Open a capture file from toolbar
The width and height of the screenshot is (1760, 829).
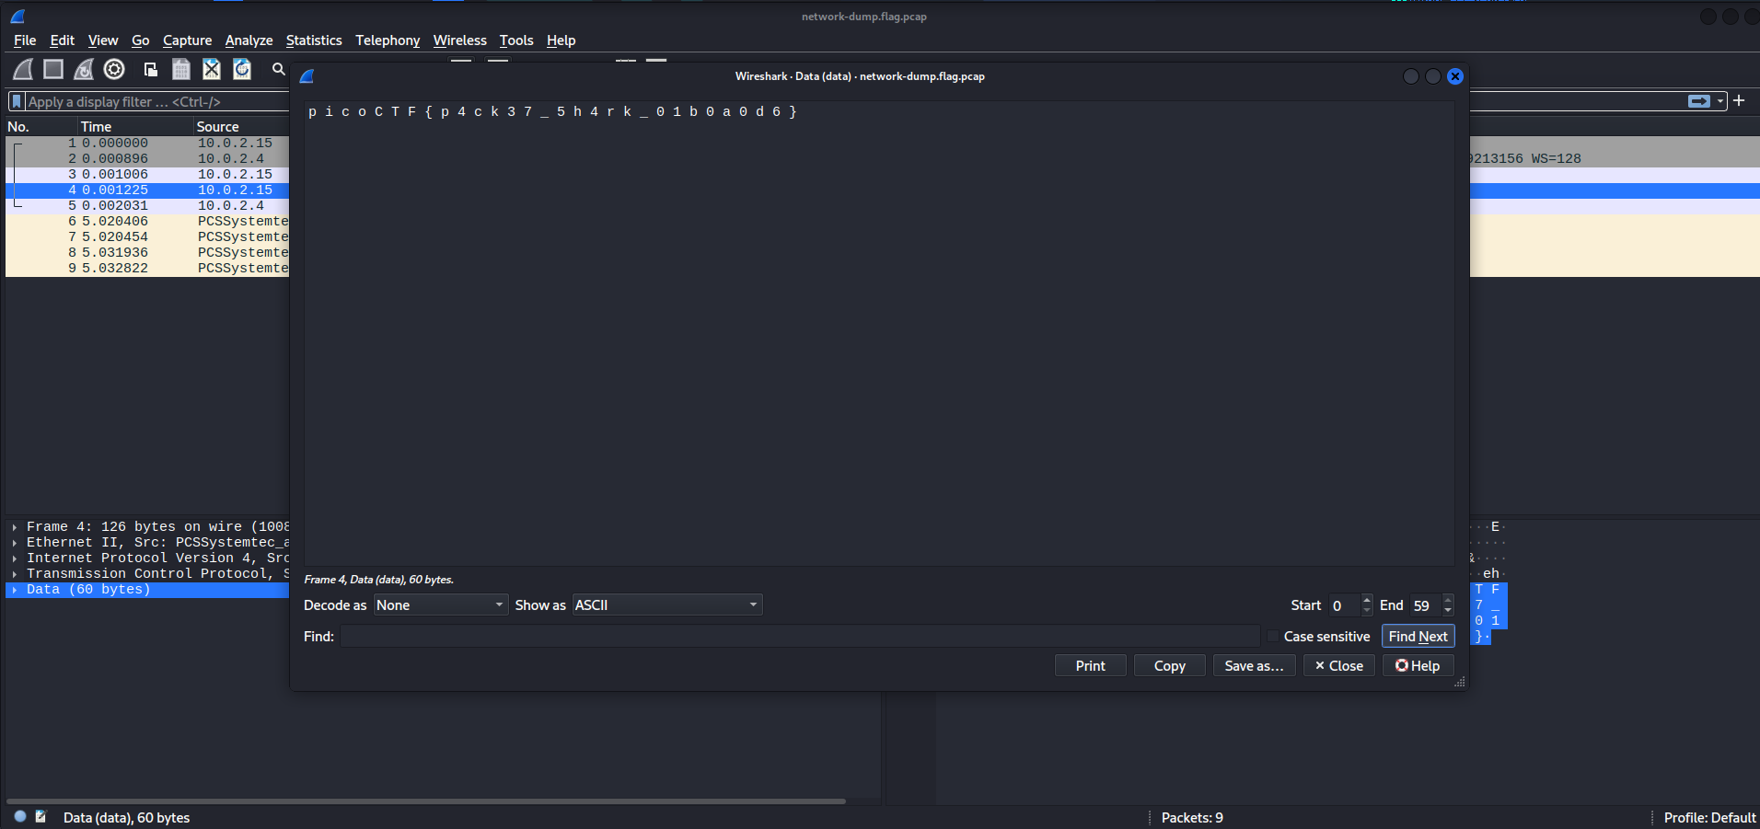151,69
